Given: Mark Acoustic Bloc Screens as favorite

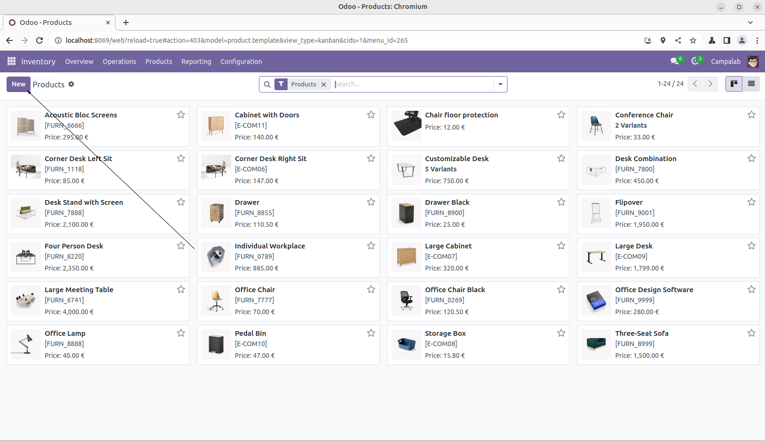Looking at the screenshot, I should (x=181, y=115).
